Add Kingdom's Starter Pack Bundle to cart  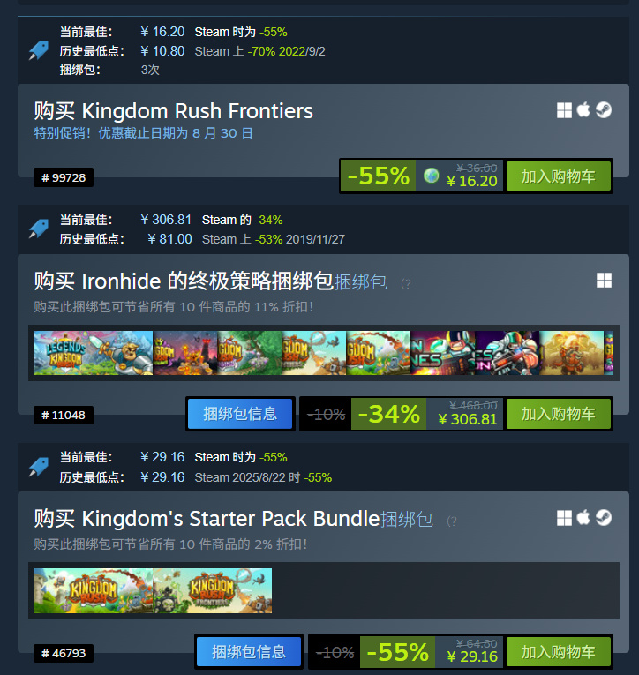(x=559, y=652)
